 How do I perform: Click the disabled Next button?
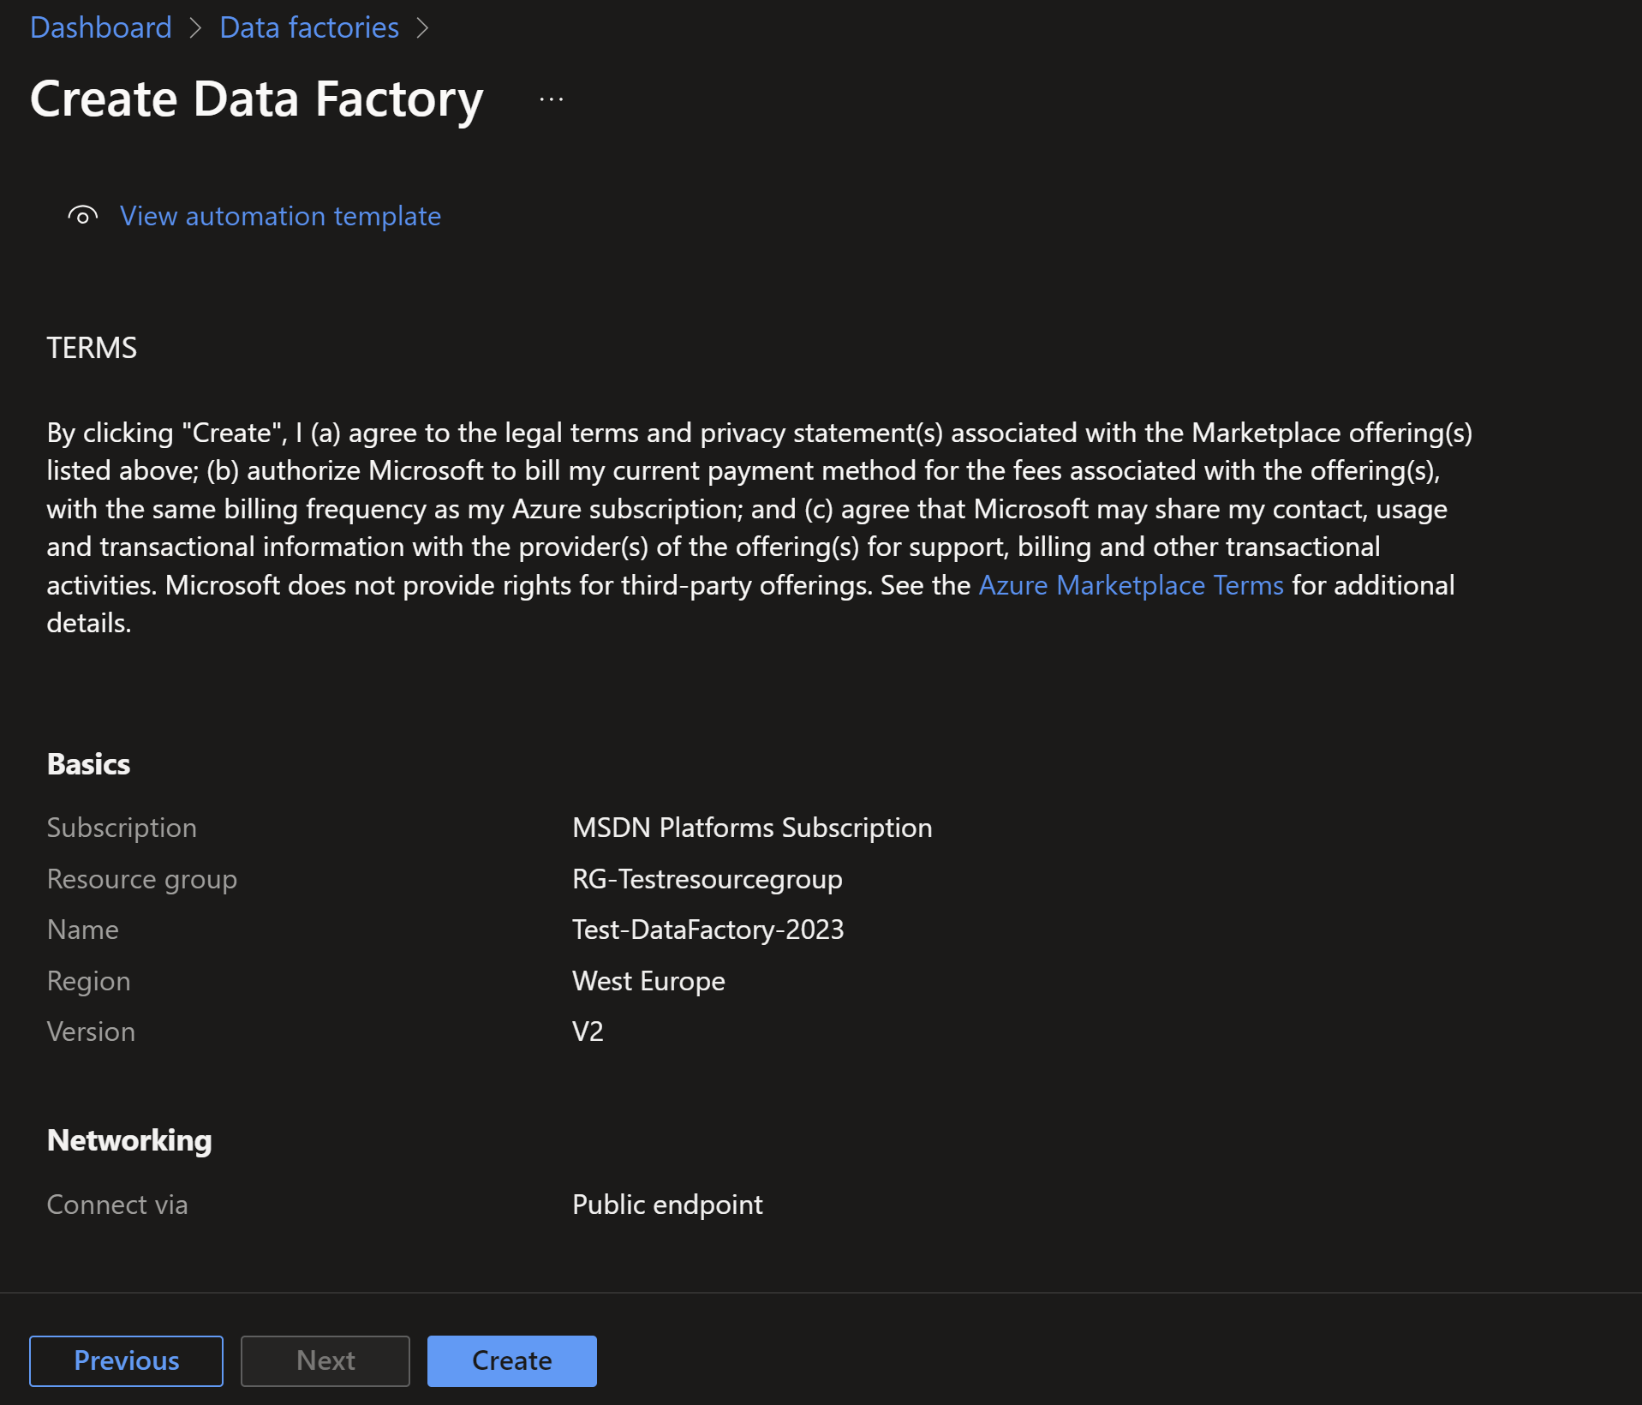[325, 1360]
